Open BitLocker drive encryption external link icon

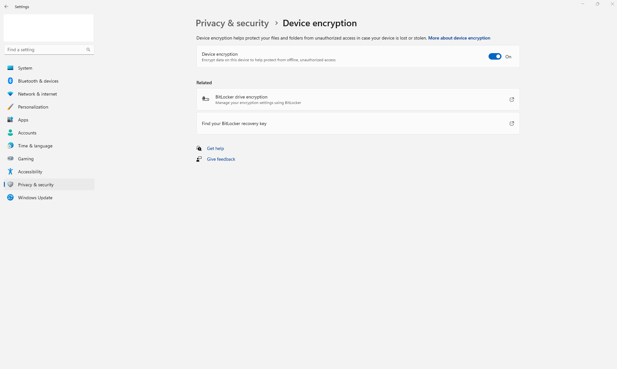(512, 99)
